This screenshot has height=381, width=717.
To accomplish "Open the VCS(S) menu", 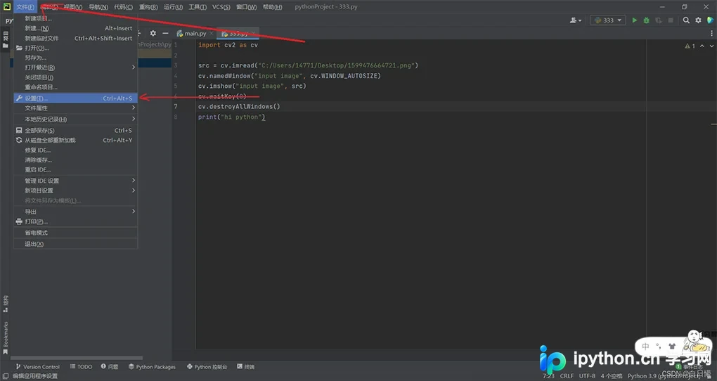I will point(221,7).
